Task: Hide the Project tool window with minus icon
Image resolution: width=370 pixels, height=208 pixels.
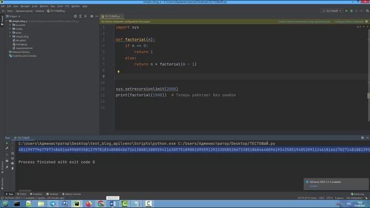Action: 97,16
